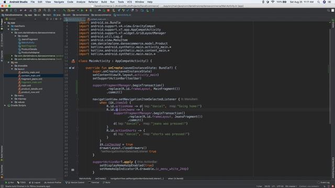Click the Make Project hammer icon
This screenshot has height=188, width=335.
(x=64, y=10)
